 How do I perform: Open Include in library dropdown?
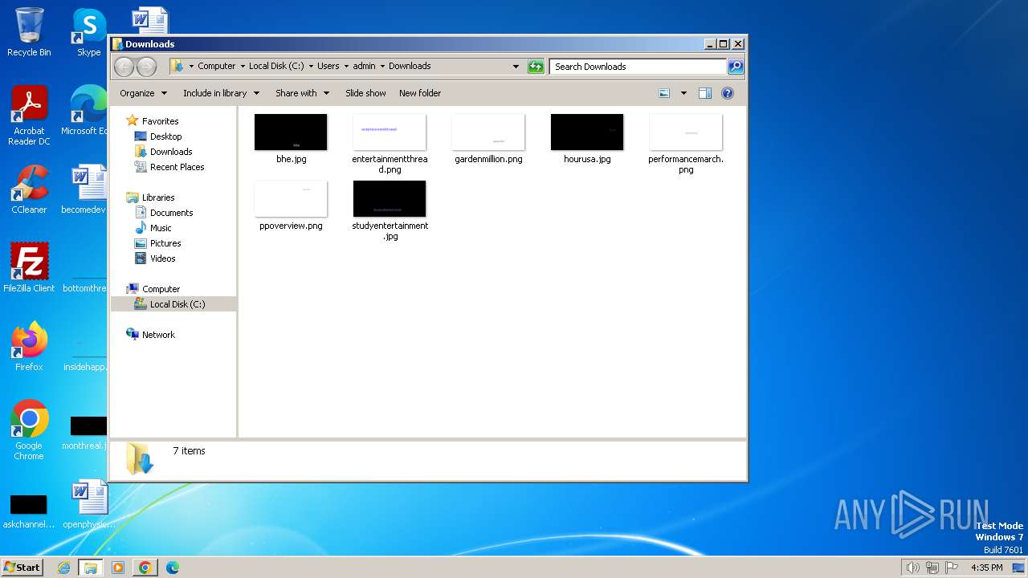tap(221, 93)
